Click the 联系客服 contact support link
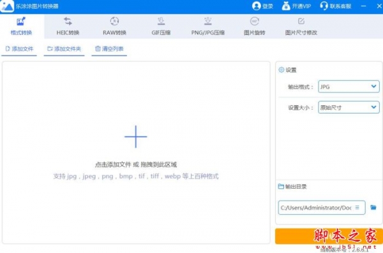Screen dimensions: 383x253 click(x=340, y=6)
